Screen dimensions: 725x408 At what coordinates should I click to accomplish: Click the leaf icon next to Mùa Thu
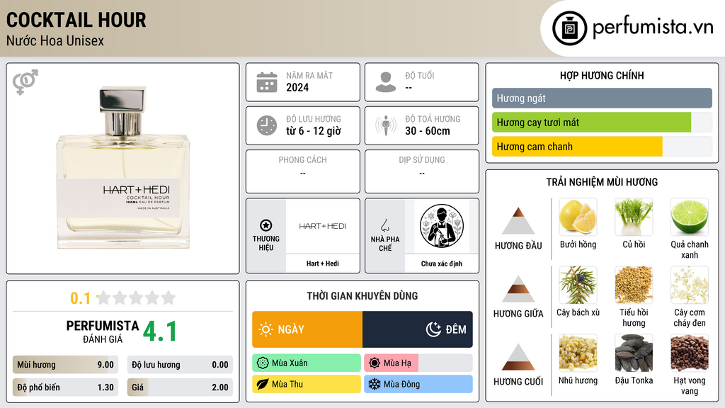point(263,384)
